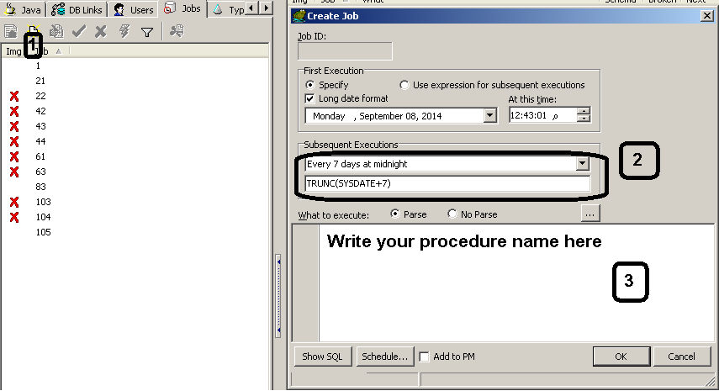Click the gray X toolbar icon

pos(101,32)
